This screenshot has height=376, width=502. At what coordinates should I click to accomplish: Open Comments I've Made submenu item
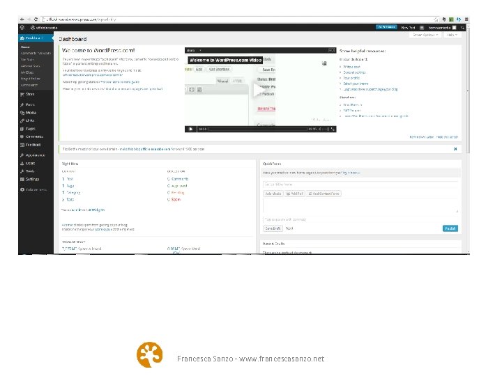pyautogui.click(x=36, y=53)
